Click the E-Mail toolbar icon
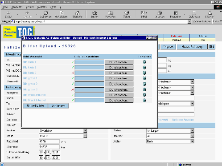This screenshot has width=222, height=166. tap(143, 13)
